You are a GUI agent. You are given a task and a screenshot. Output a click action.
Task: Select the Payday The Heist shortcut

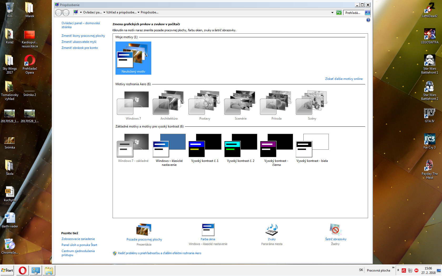point(430,170)
